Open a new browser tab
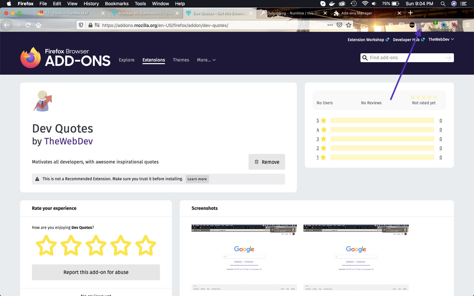This screenshot has height=296, width=474. 410,13
